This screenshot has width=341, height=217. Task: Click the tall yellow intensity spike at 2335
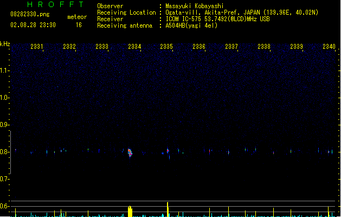point(168,209)
